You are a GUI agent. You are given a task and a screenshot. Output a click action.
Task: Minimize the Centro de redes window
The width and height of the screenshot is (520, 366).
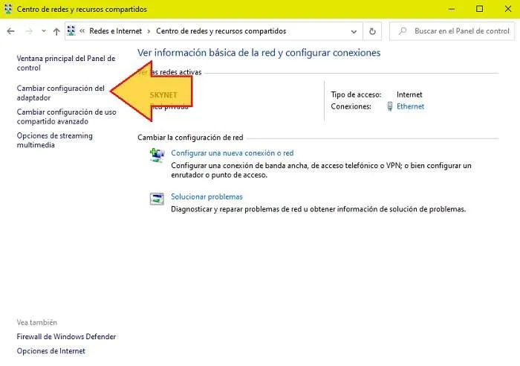coord(452,9)
